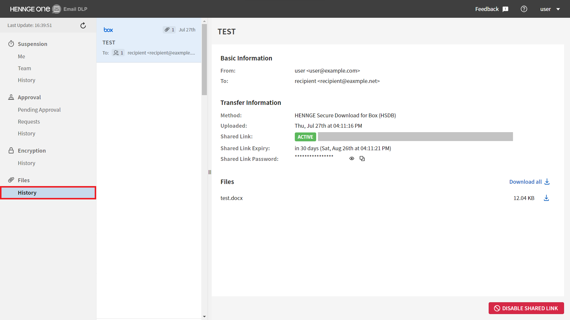Click the greyed-out shared link field
570x320 pixels.
415,137
